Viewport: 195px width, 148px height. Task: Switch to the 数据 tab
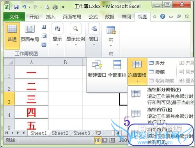110,17
